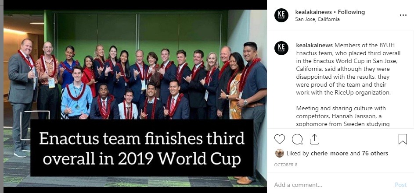Screen dimensions: 414x193
Task: Open San Jose, California location link
Action: [317, 19]
